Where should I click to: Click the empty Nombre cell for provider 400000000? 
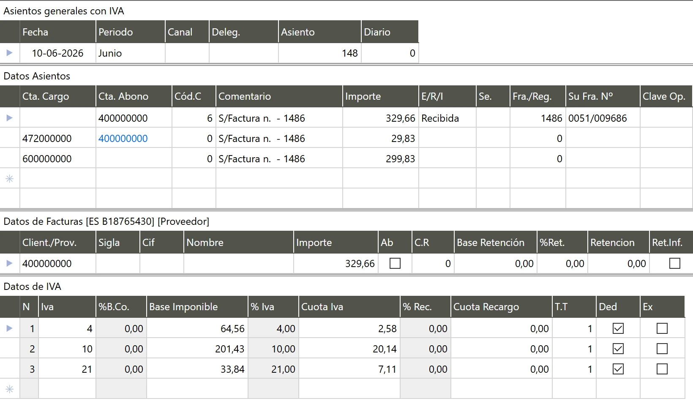click(x=239, y=263)
